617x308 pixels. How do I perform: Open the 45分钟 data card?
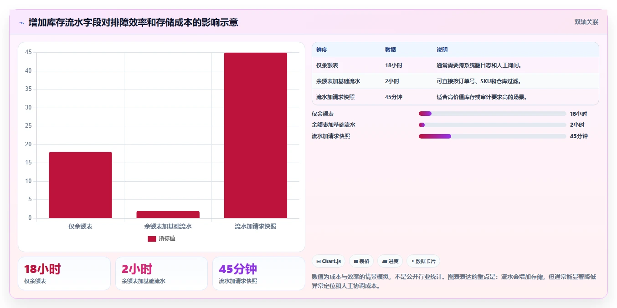pos(259,273)
